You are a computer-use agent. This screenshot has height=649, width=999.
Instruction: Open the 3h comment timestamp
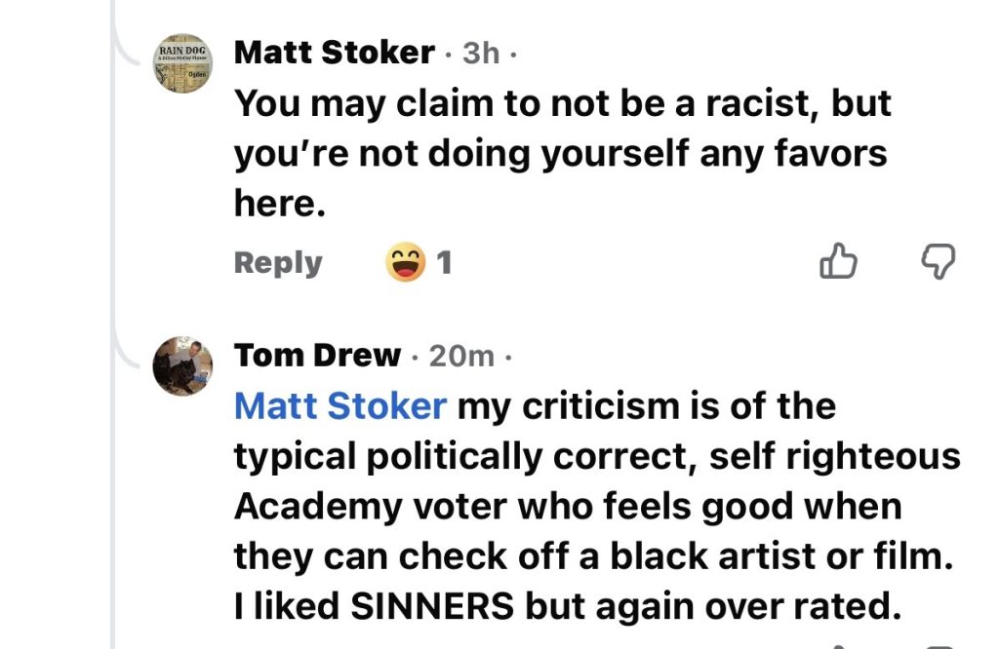480,53
